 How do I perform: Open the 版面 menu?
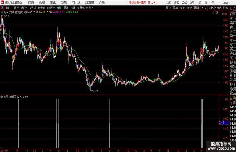pos(177,2)
